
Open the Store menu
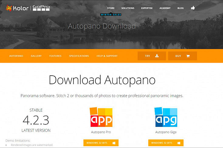(x=111, y=8)
